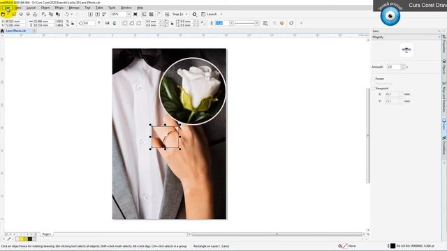
Task: Open the Text menu
Action: (87, 8)
